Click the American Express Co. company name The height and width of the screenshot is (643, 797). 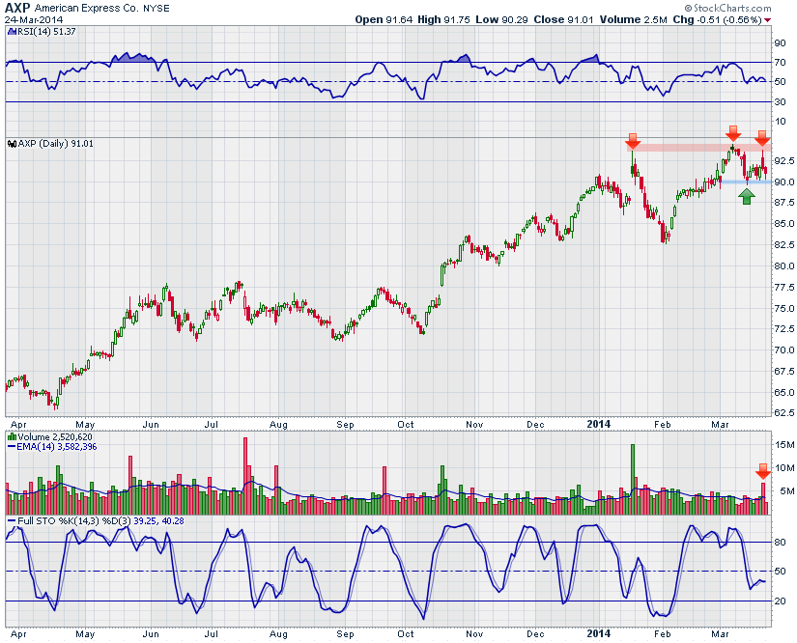(x=87, y=8)
